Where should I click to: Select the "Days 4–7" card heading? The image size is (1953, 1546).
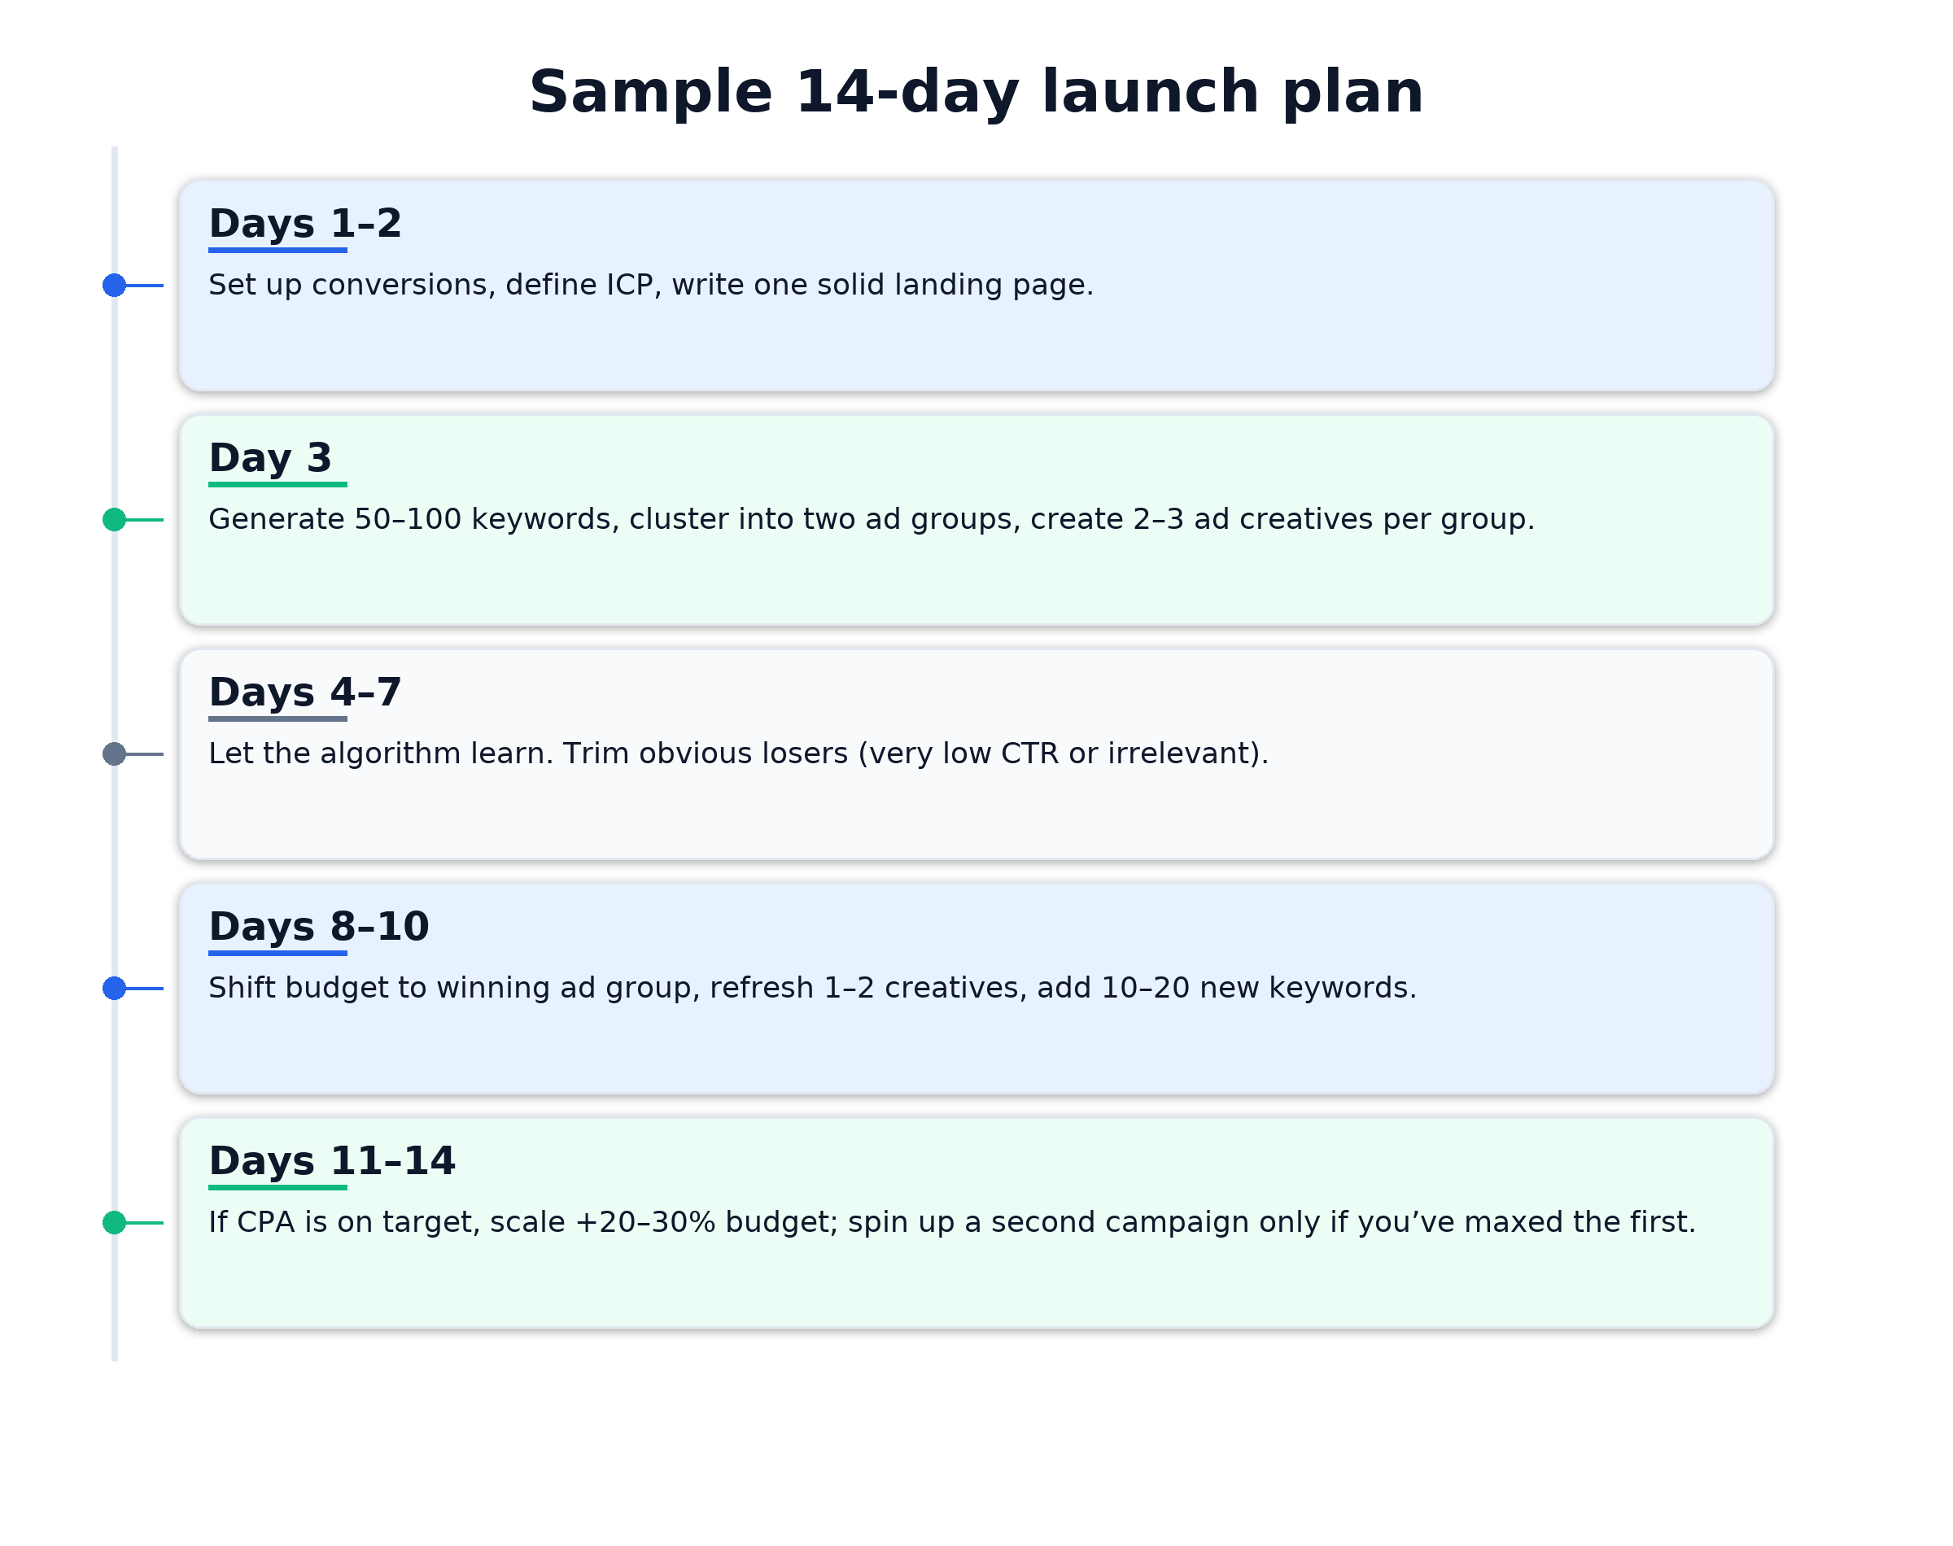tap(305, 692)
